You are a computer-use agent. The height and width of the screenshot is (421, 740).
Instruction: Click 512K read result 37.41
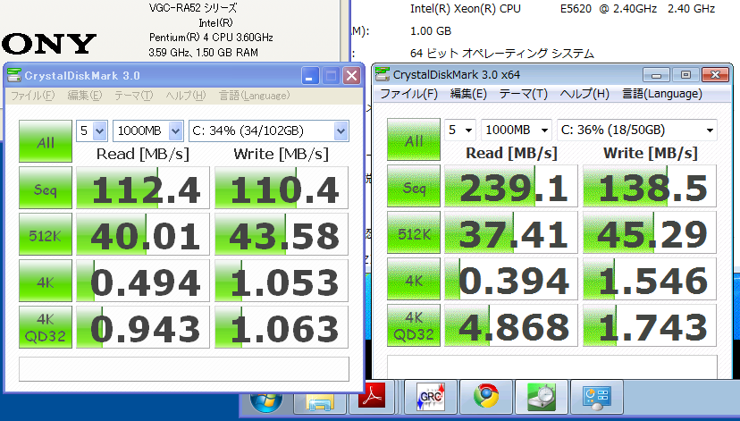click(511, 232)
